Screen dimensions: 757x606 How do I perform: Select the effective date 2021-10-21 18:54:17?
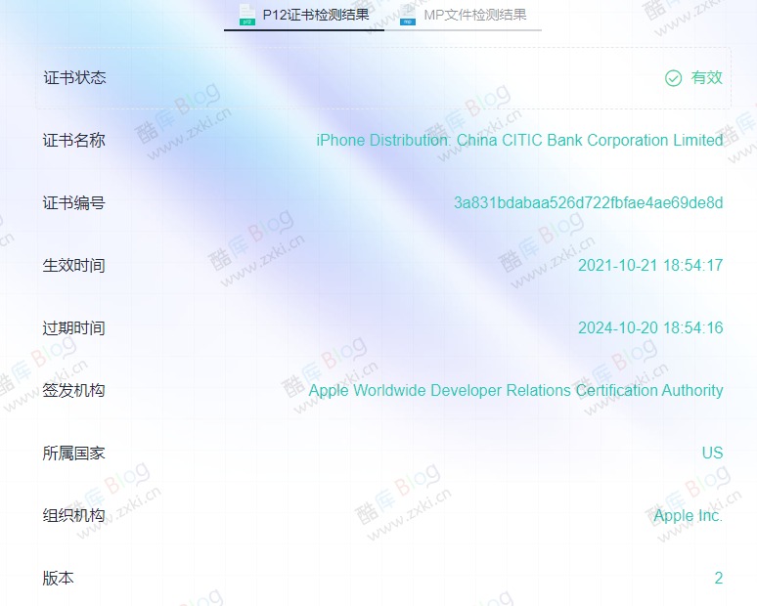click(650, 265)
